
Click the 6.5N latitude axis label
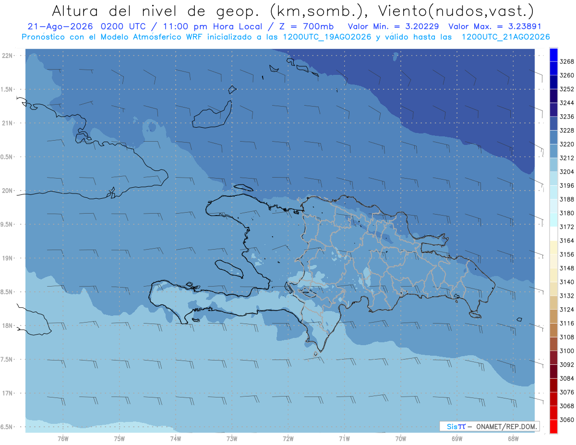click(x=7, y=427)
